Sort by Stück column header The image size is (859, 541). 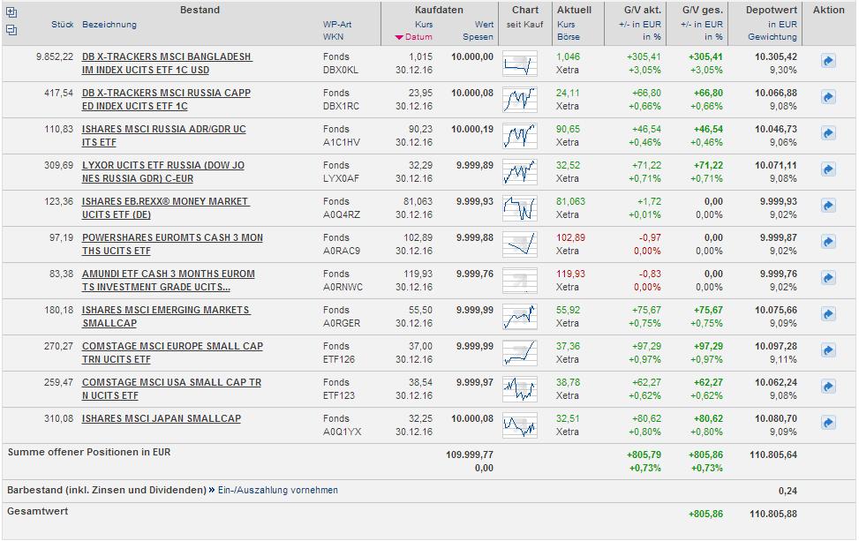point(62,25)
